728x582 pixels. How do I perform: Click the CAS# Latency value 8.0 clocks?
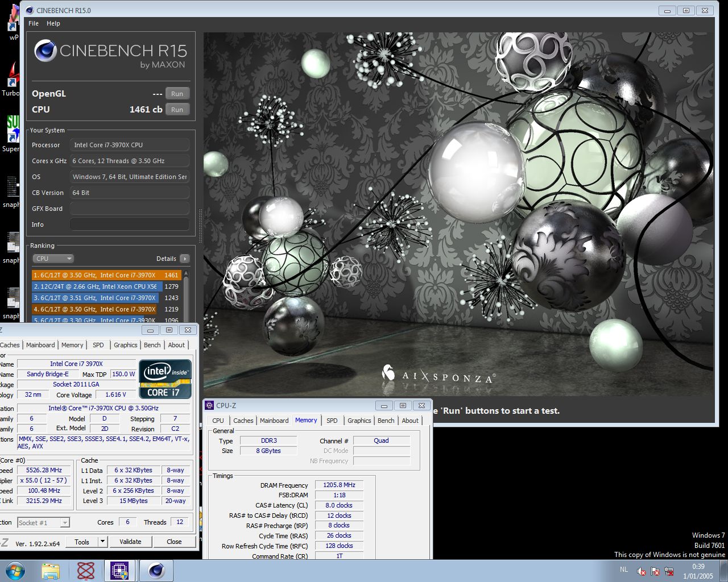pos(339,505)
